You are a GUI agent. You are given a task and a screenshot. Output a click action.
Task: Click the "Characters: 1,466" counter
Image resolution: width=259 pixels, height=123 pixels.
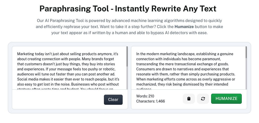click(x=151, y=101)
